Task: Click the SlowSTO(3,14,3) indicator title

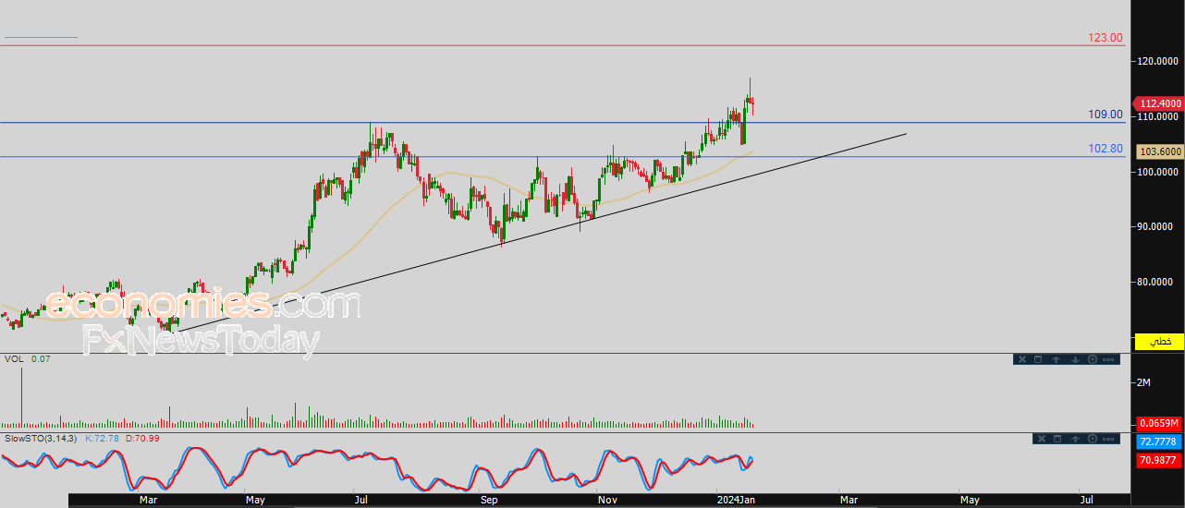Action: (x=42, y=438)
